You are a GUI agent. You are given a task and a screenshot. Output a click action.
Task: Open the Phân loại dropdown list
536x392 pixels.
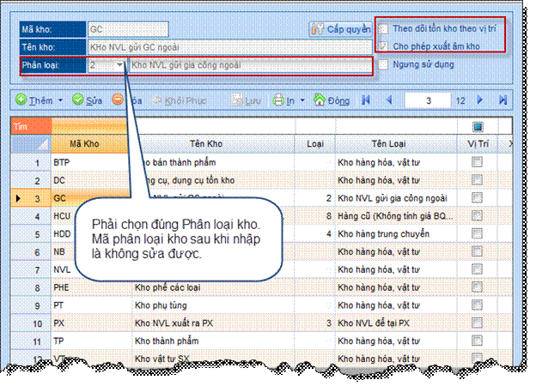coord(119,64)
